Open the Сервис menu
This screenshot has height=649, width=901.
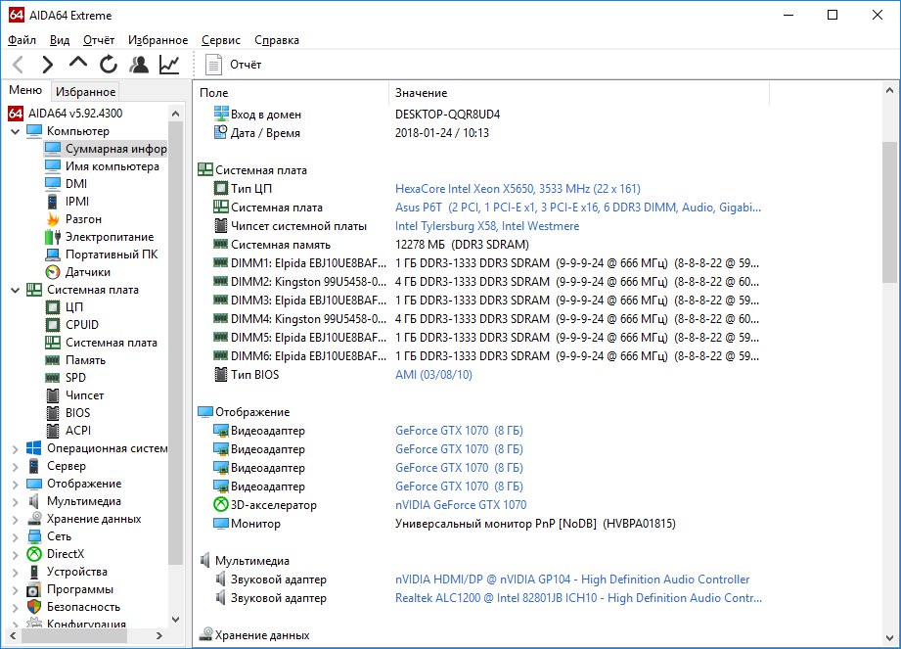[221, 40]
